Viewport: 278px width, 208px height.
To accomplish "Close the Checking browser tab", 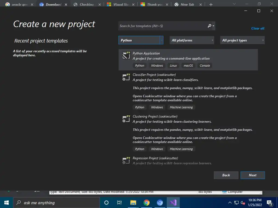I will coord(100,5).
